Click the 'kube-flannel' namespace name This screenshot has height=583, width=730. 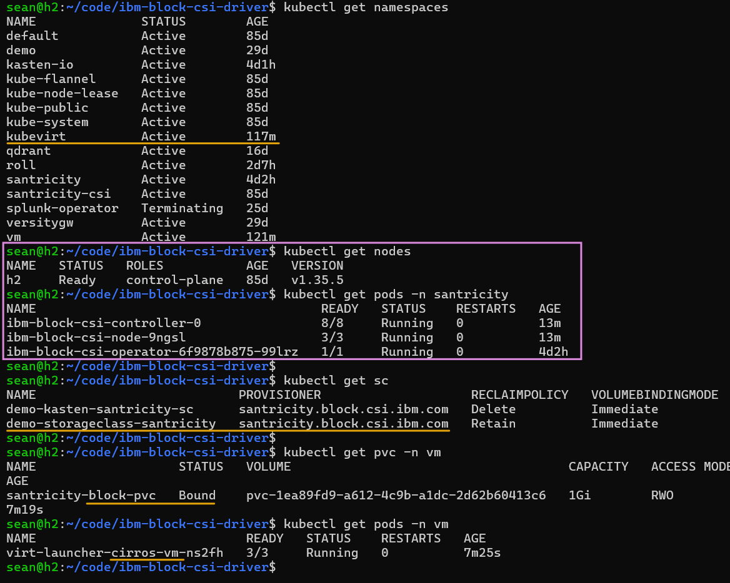51,79
